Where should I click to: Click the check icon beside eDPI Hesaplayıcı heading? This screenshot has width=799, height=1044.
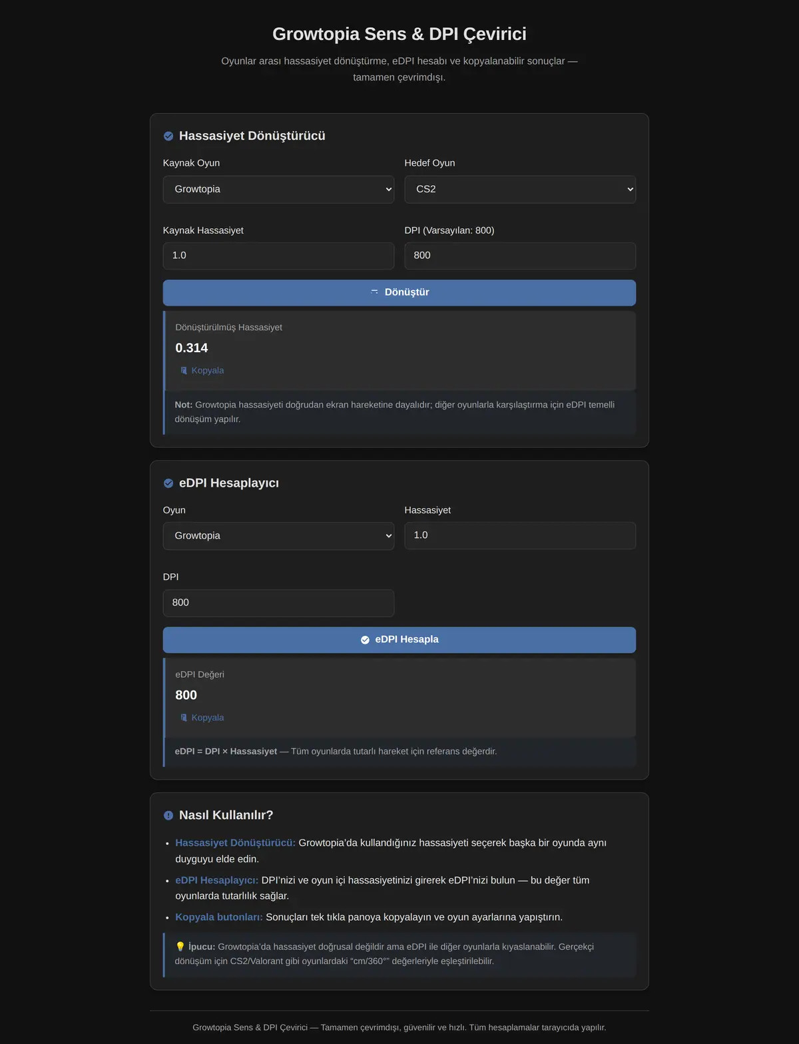tap(168, 483)
